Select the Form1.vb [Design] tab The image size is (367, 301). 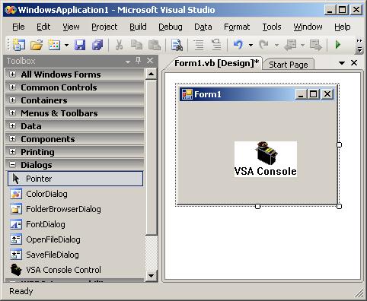pos(216,63)
